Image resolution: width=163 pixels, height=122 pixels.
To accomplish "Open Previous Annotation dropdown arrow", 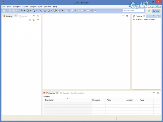I will coord(75,11).
